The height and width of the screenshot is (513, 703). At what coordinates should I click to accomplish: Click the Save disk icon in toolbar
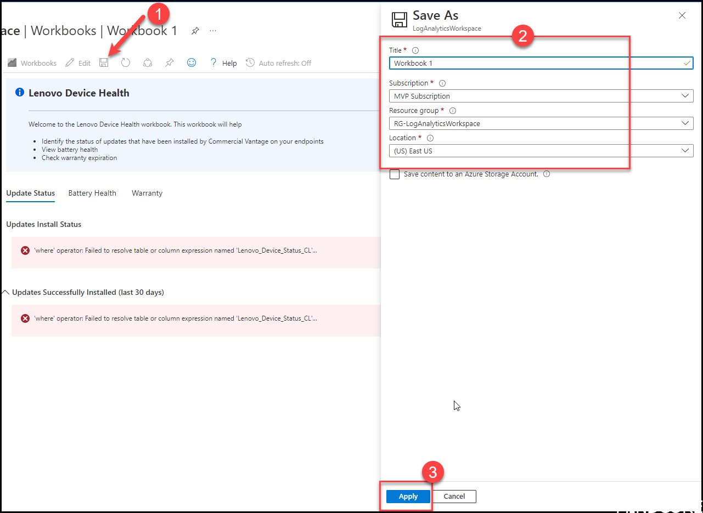(x=104, y=62)
